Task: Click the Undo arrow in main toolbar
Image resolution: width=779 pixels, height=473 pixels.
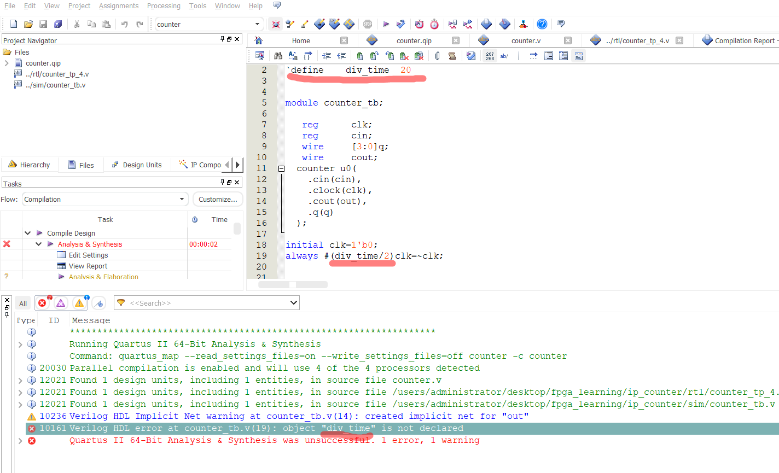Action: (125, 24)
